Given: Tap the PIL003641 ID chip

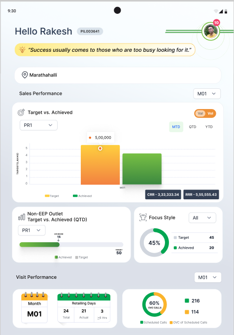Looking at the screenshot, I should point(90,32).
